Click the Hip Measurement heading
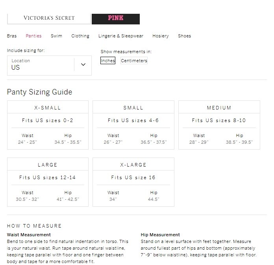 (x=160, y=235)
